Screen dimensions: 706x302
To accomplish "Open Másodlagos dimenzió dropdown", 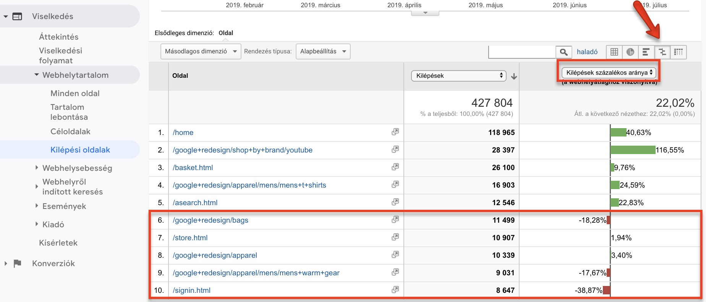I will (x=201, y=51).
